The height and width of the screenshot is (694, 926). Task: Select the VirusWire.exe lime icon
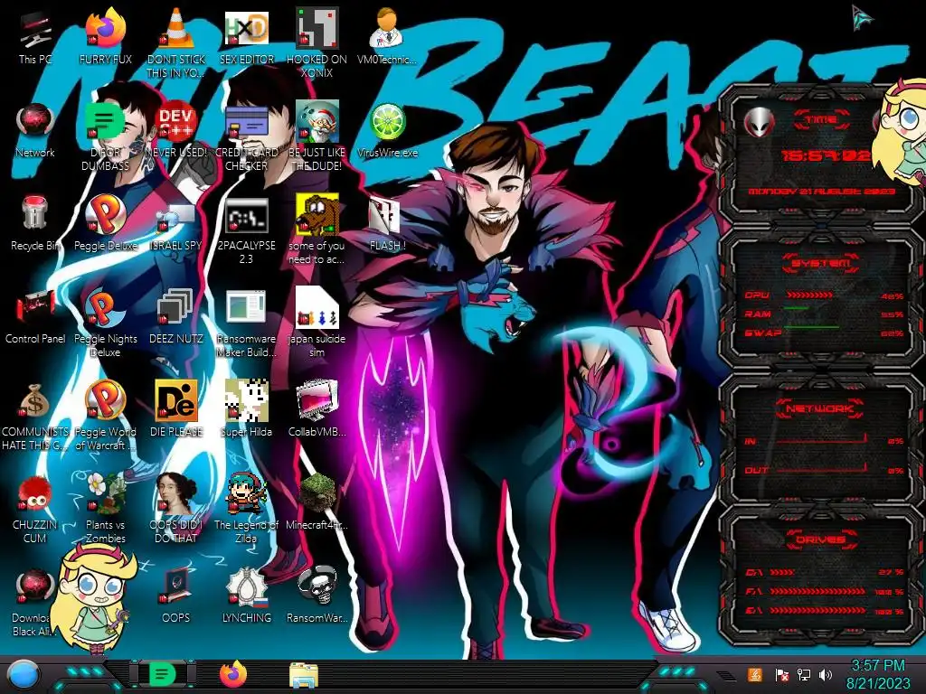click(x=387, y=130)
